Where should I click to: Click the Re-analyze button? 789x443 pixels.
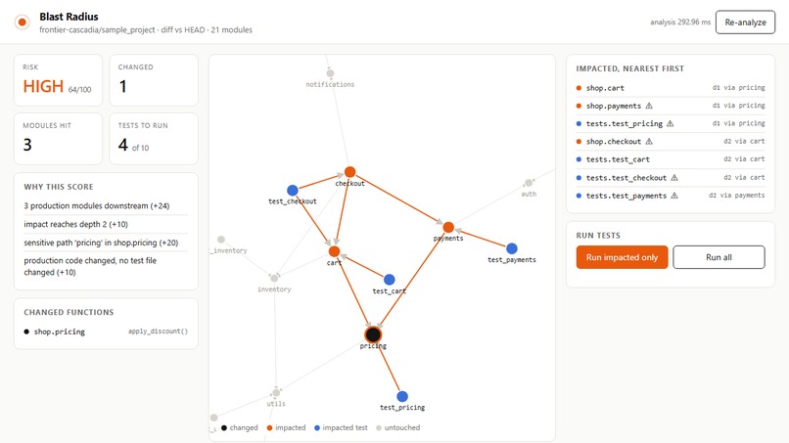pos(745,22)
